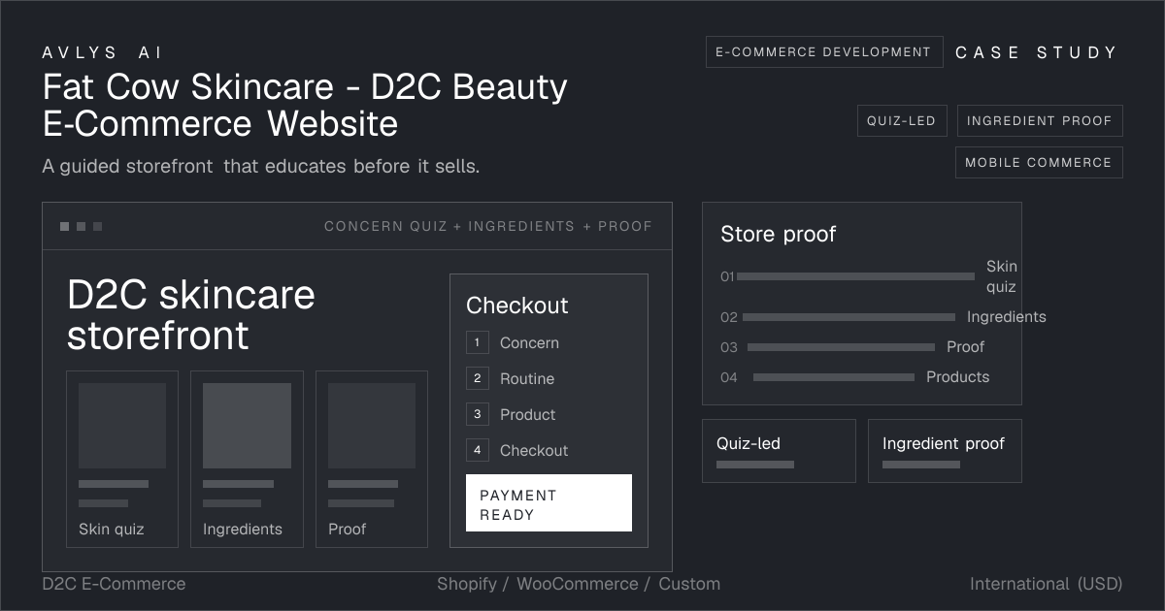Screen dimensions: 1165x611
Task: Click the CASE STUDY label
Action: pos(1037,52)
